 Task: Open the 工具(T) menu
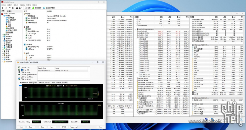(28, 5)
